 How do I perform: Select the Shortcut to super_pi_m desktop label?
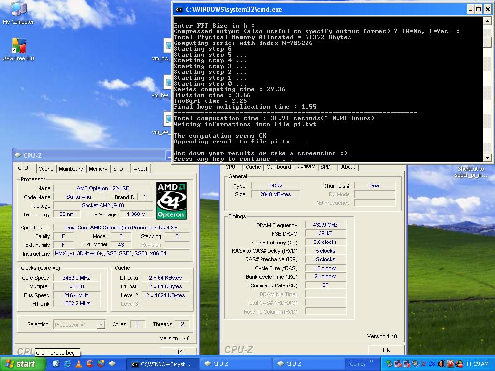pyautogui.click(x=471, y=172)
